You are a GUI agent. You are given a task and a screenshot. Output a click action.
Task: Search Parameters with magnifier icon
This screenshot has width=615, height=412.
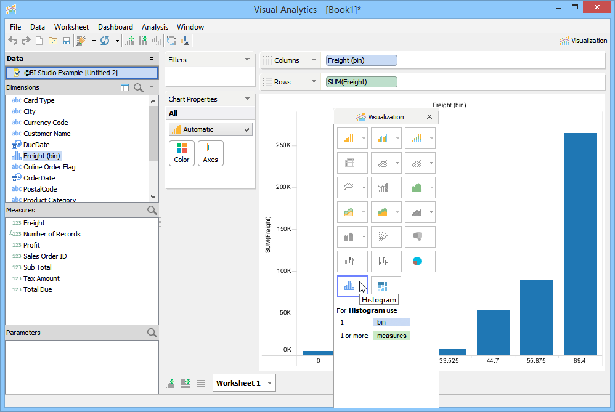(152, 333)
